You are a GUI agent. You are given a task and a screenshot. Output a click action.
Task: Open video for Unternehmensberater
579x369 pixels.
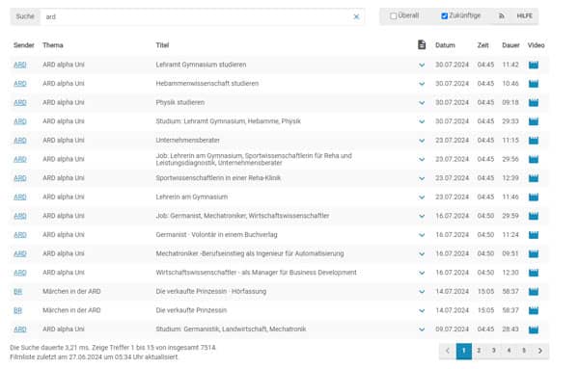click(534, 141)
